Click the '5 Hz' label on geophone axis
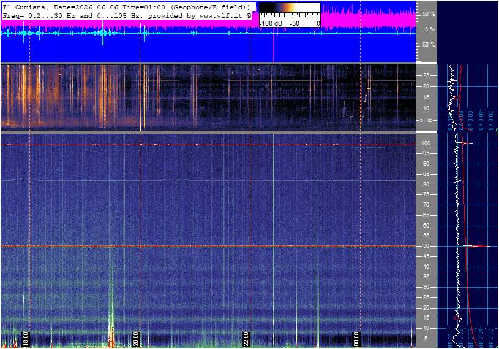 click(426, 120)
